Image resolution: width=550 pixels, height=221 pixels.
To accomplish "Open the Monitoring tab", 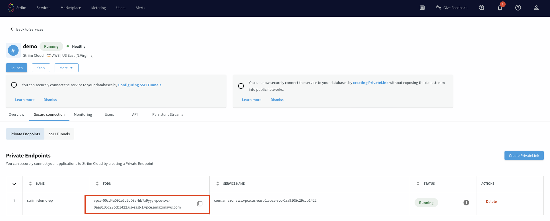I will 83,115.
